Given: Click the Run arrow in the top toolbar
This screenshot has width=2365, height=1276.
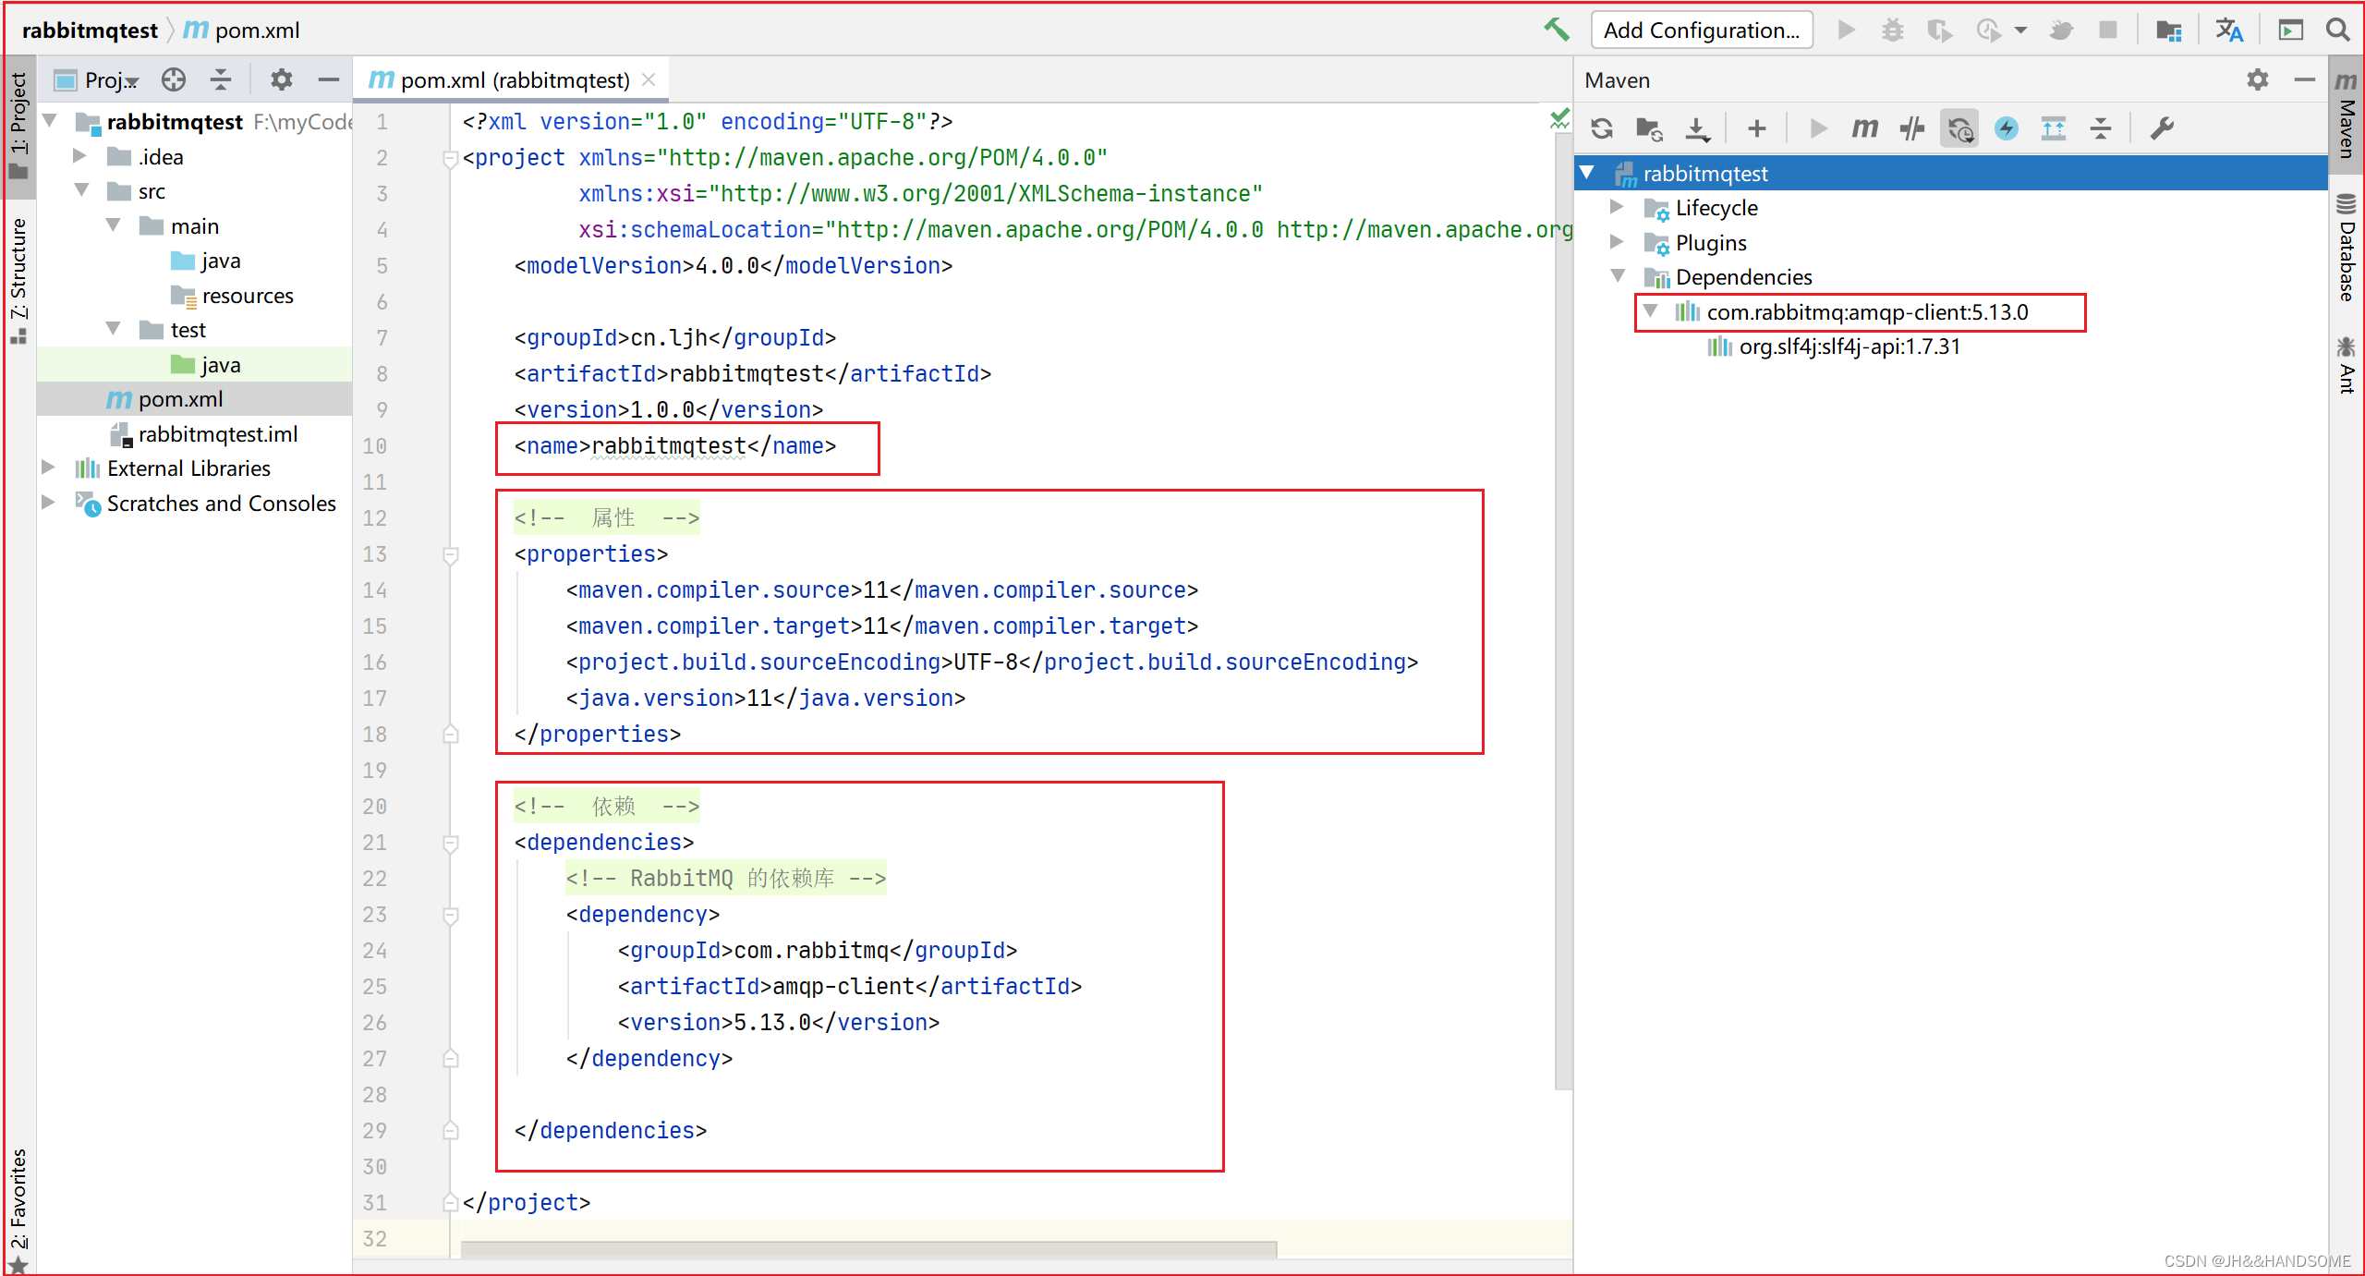Looking at the screenshot, I should 1846,30.
